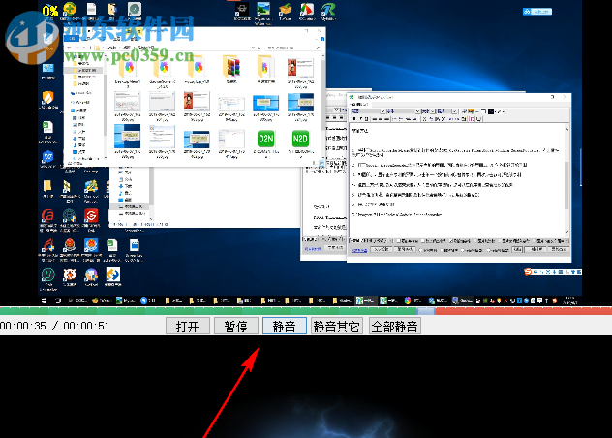Screen dimensions: 612x438
Task: Jump ahead on the red unplayed progress section
Action: tap(524, 311)
